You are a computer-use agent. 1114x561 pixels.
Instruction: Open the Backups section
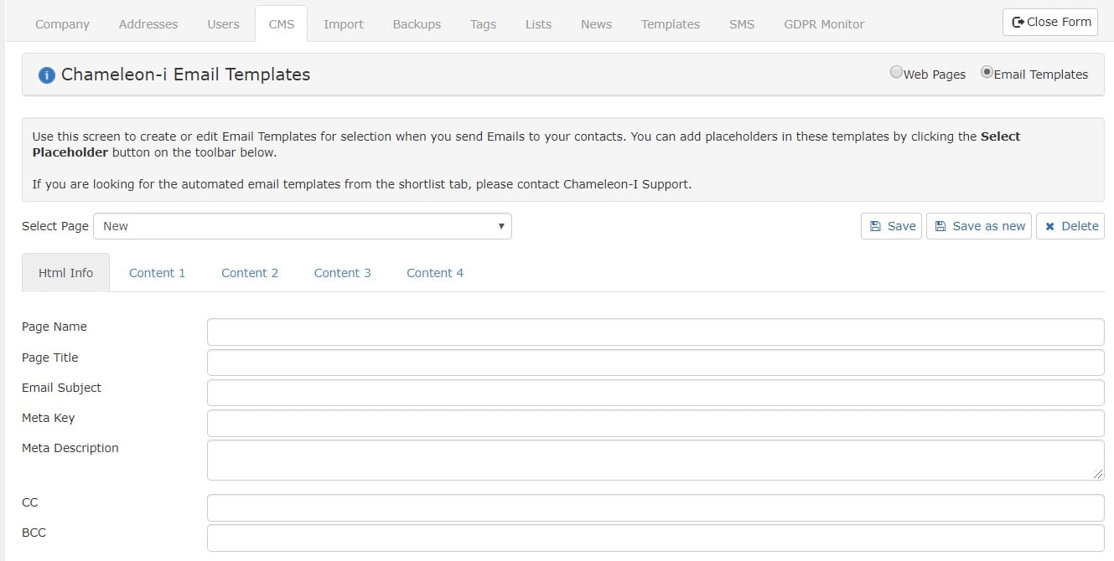point(417,24)
